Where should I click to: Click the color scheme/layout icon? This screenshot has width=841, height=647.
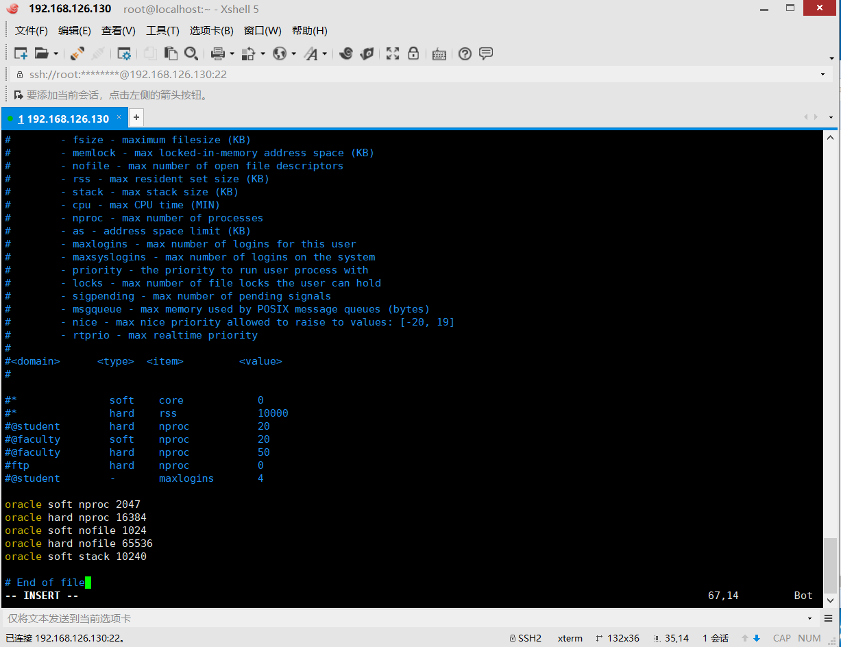pos(249,53)
